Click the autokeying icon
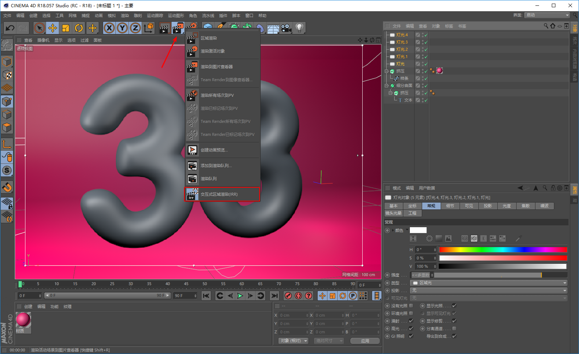This screenshot has width=579, height=354. tap(298, 296)
